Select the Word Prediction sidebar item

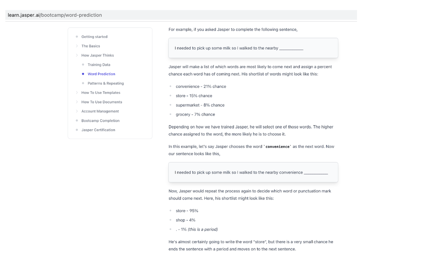pos(101,74)
